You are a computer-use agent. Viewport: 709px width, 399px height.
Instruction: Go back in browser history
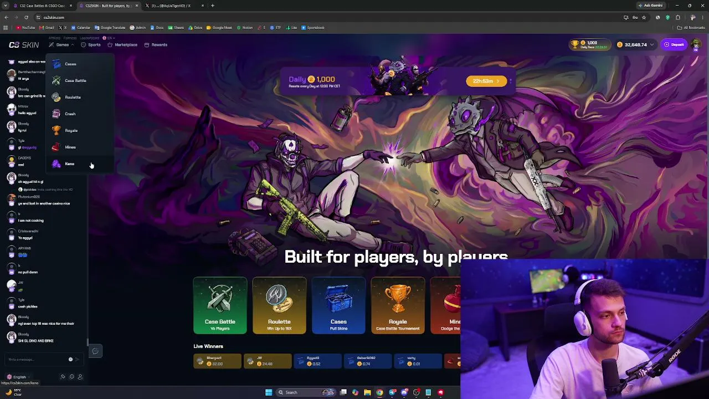click(6, 17)
